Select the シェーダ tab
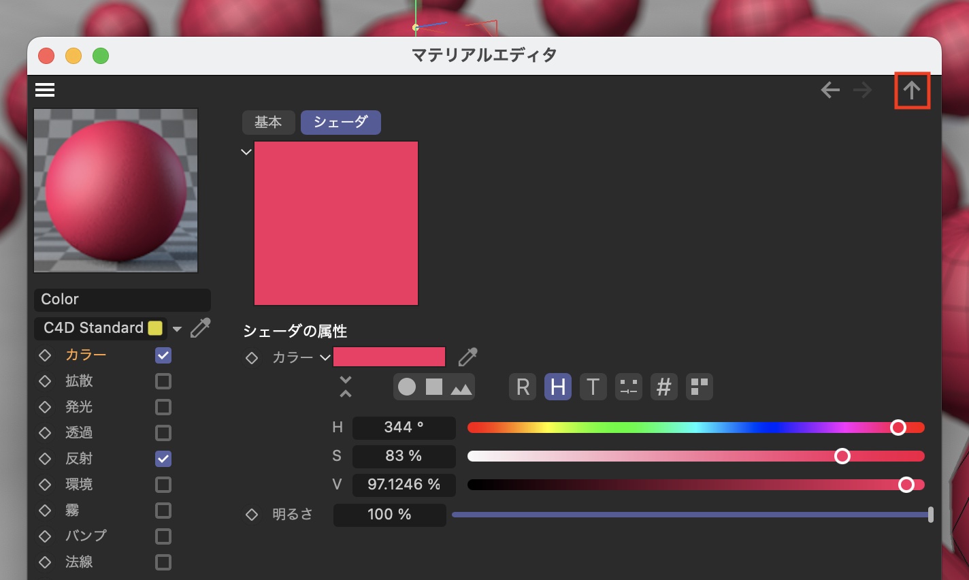 (x=340, y=123)
